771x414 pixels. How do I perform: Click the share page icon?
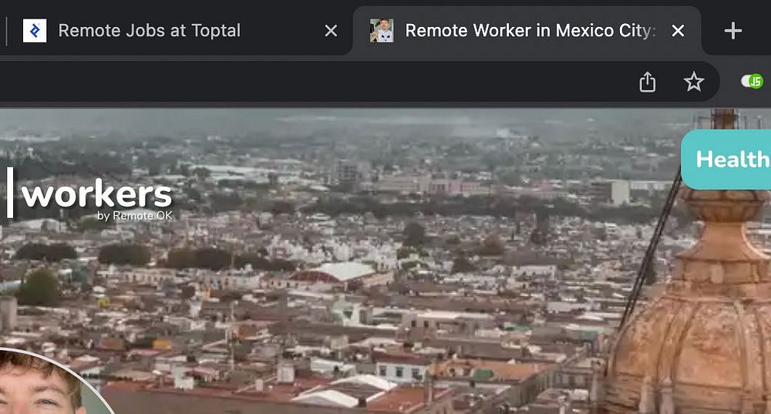647,82
